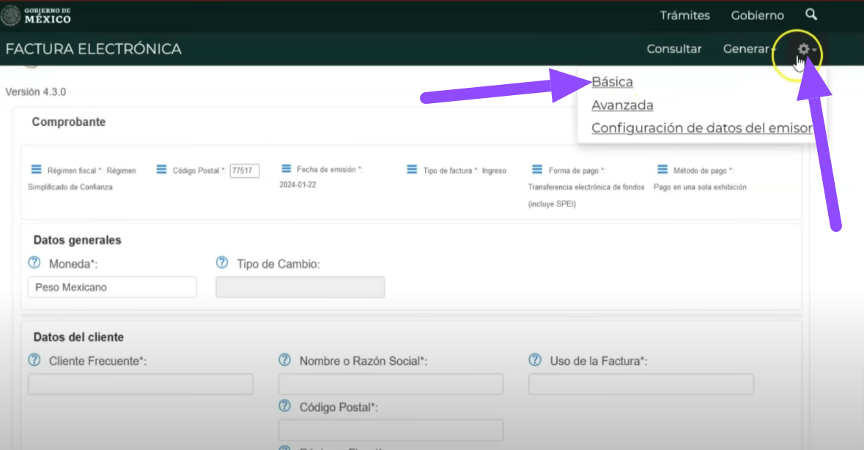864x450 pixels.
Task: Click the list icon beside Régimen fiscal
Action: [36, 170]
